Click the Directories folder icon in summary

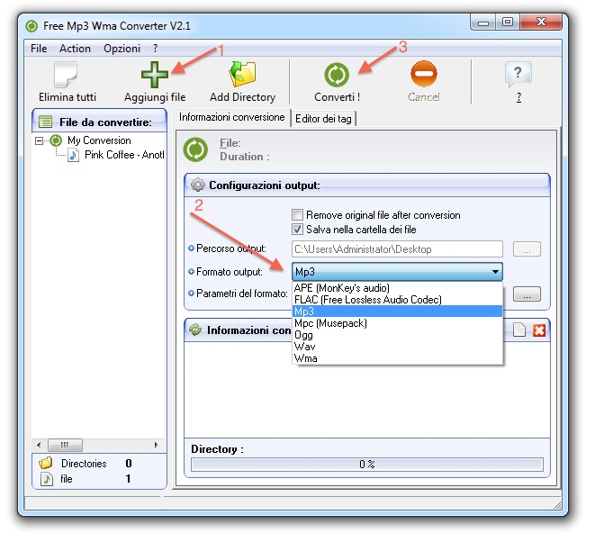click(46, 463)
